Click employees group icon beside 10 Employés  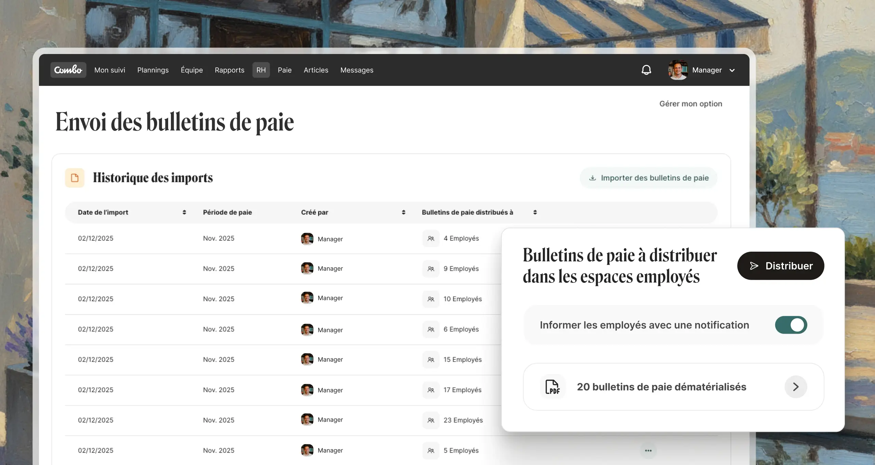pyautogui.click(x=431, y=299)
